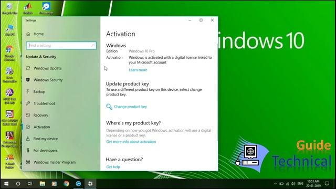Open the media player taskbar icon
Viewport: 336px width, 189px height.
(54, 184)
